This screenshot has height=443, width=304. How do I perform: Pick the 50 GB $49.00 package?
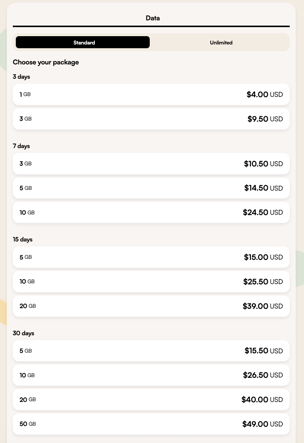pyautogui.click(x=151, y=424)
